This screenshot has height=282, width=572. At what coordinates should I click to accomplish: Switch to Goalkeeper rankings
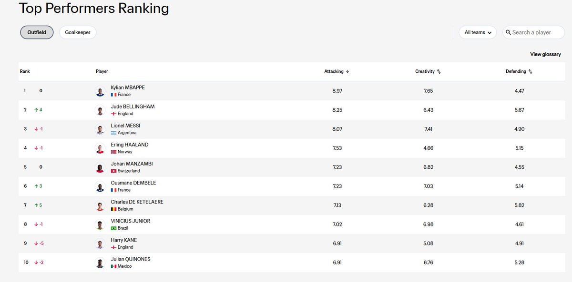pyautogui.click(x=78, y=32)
